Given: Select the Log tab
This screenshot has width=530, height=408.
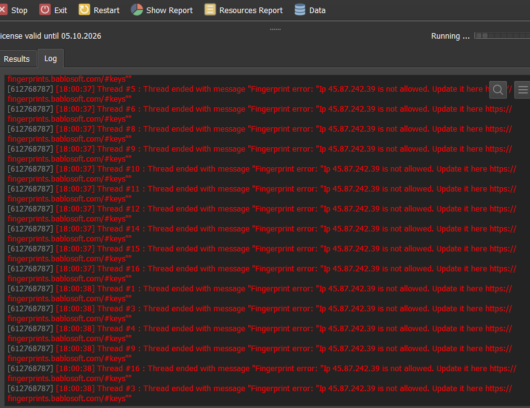Looking at the screenshot, I should pyautogui.click(x=51, y=58).
